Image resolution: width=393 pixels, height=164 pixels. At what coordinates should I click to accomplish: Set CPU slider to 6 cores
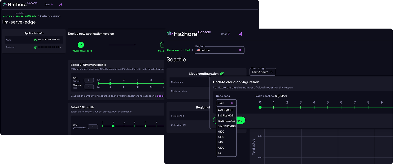(137, 83)
